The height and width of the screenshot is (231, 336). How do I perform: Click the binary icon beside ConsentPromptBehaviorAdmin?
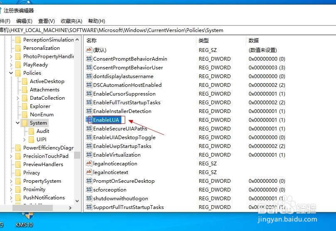coord(89,59)
